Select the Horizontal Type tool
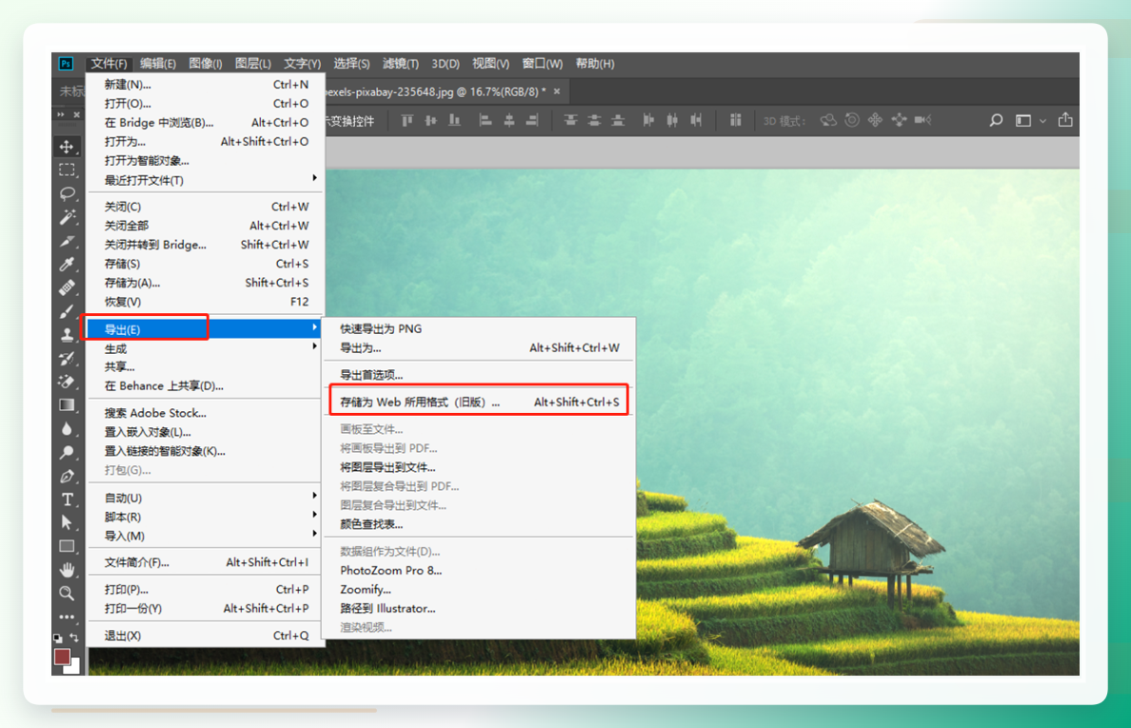Screen dimensions: 1131x728 coord(67,500)
